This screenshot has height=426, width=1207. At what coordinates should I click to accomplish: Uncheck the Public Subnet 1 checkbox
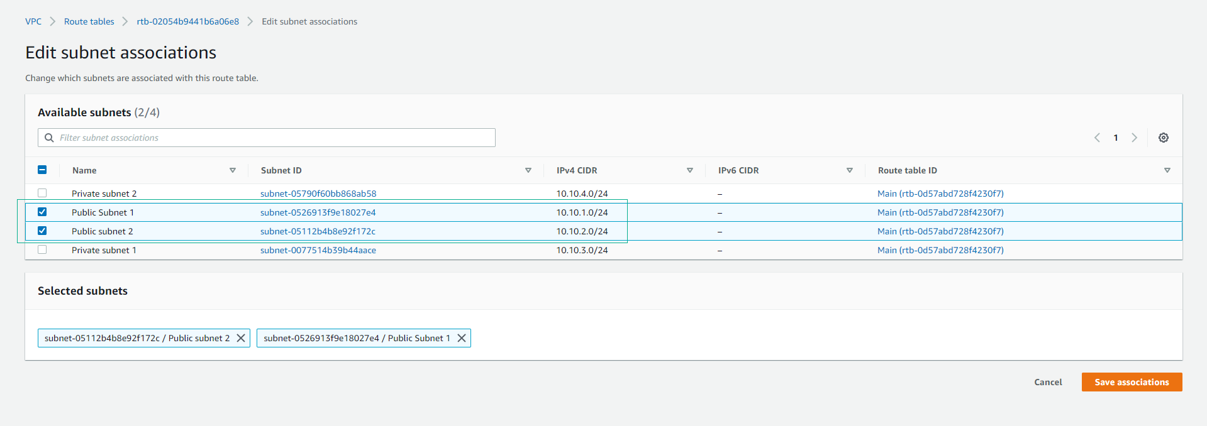pyautogui.click(x=42, y=212)
